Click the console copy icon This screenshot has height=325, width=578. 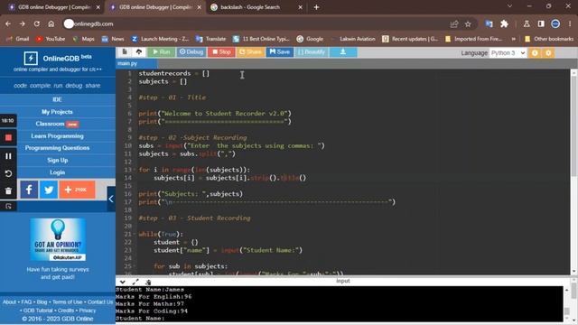tap(148, 282)
